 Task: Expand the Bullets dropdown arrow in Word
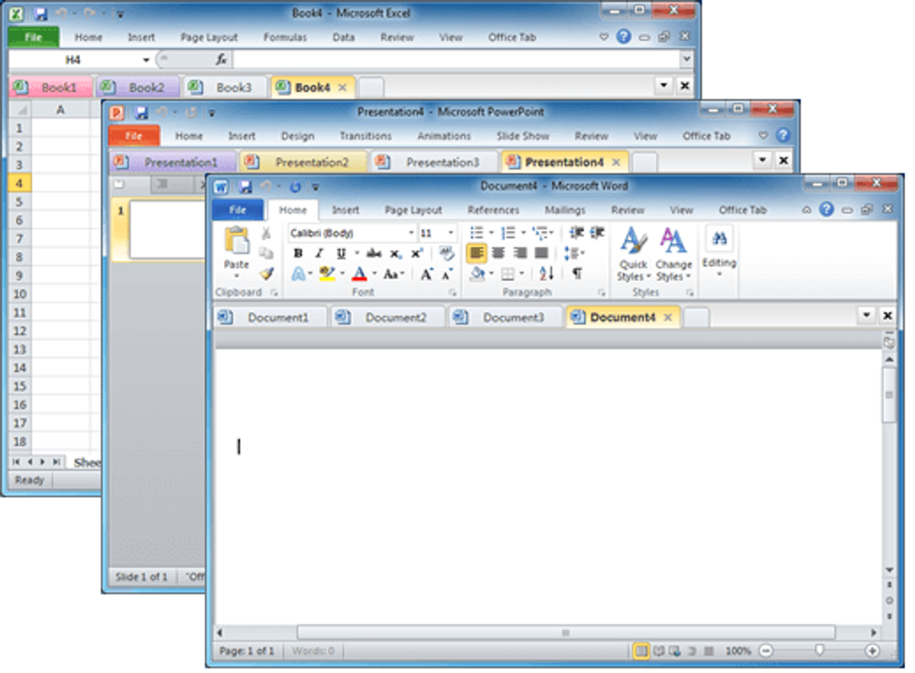click(x=491, y=233)
